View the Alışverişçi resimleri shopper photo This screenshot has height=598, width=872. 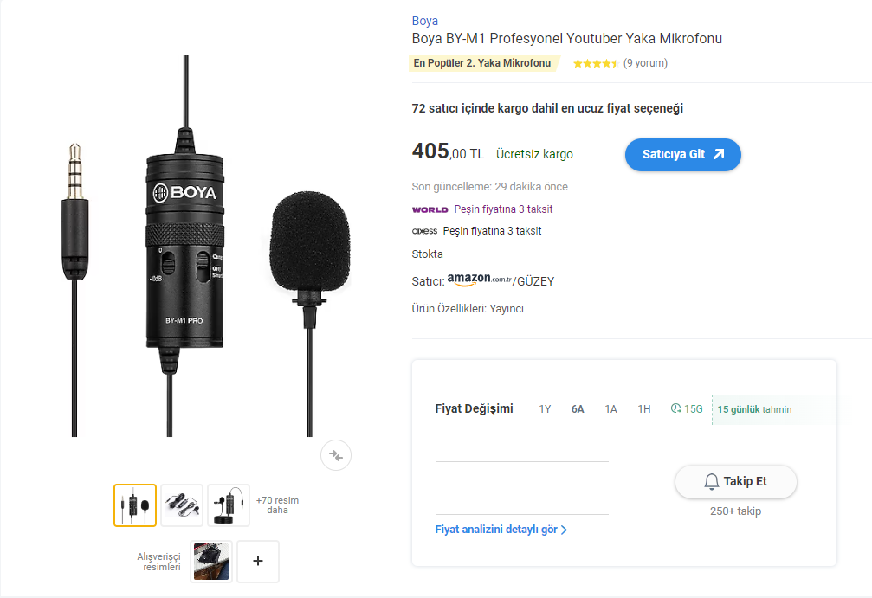pyautogui.click(x=211, y=561)
